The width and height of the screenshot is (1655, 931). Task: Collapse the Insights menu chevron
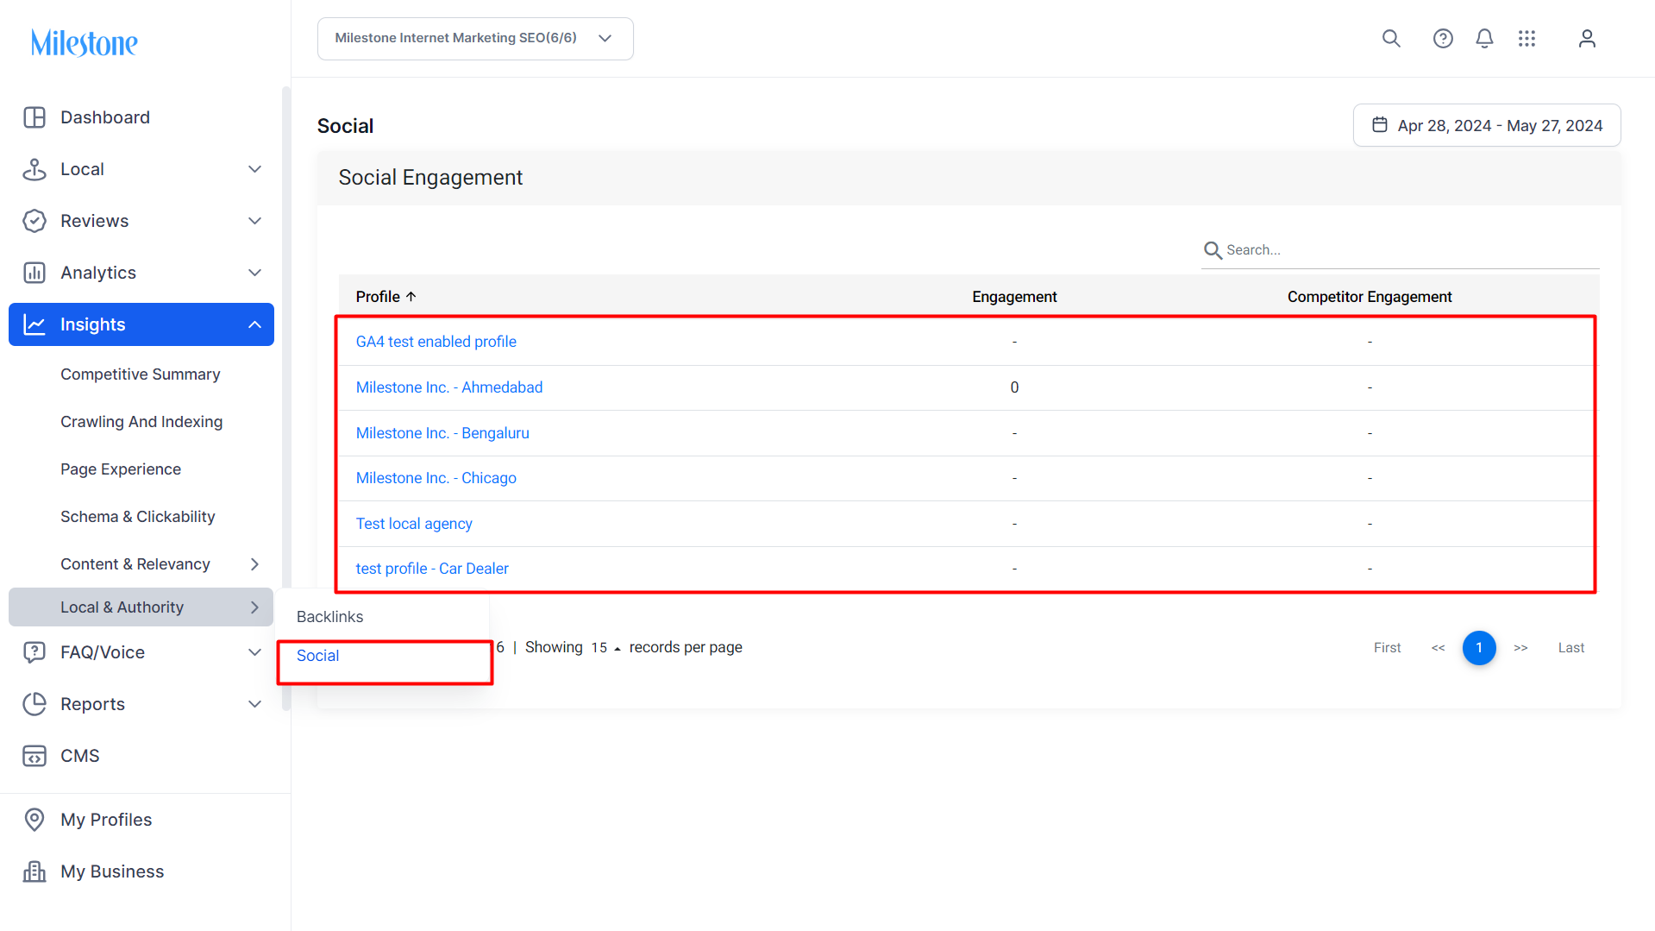(x=254, y=324)
